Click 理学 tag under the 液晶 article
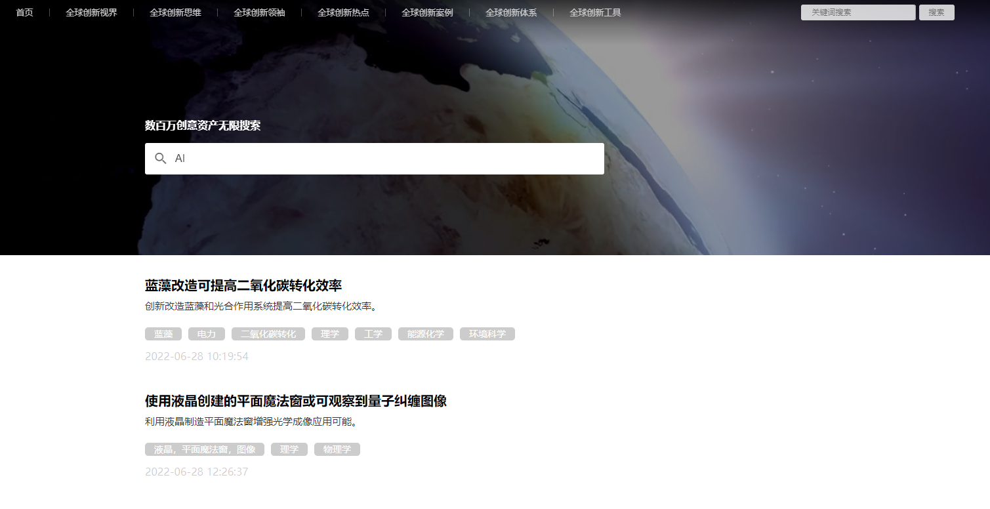 pyautogui.click(x=289, y=449)
